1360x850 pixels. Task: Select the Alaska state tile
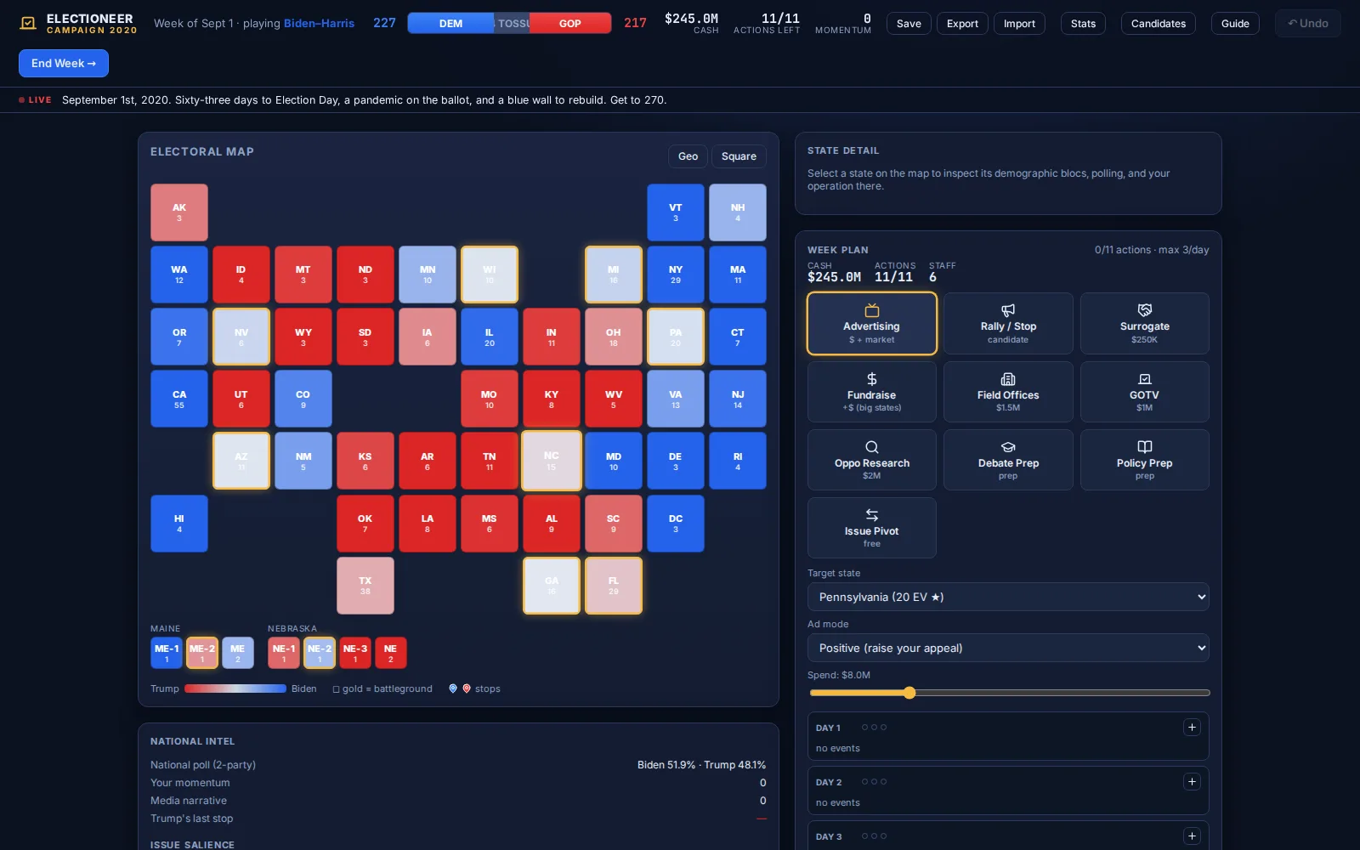point(179,212)
